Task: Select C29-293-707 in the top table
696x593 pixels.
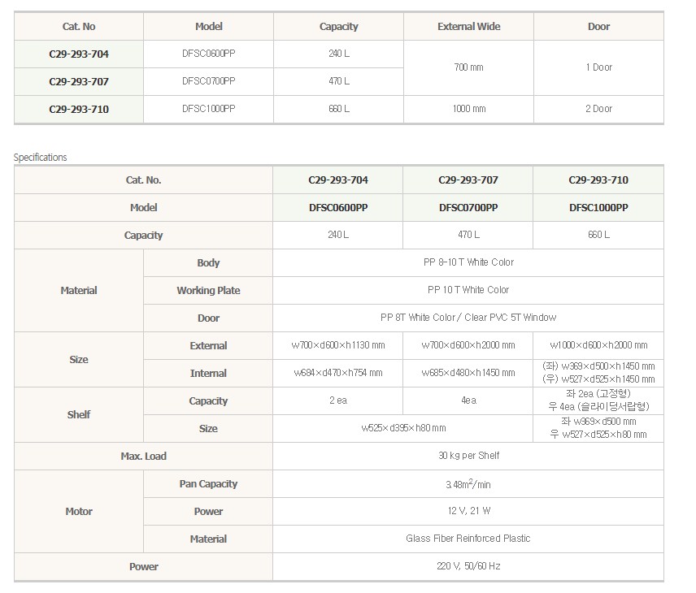Action: 79,81
